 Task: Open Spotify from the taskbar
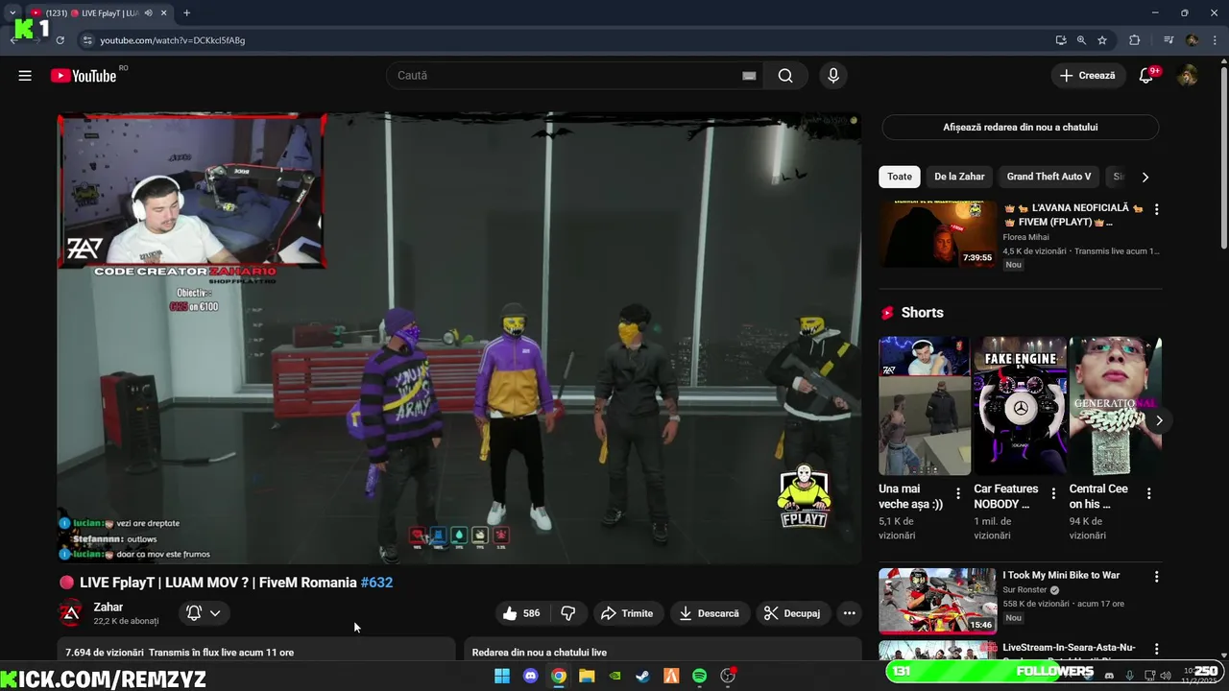coord(699,677)
